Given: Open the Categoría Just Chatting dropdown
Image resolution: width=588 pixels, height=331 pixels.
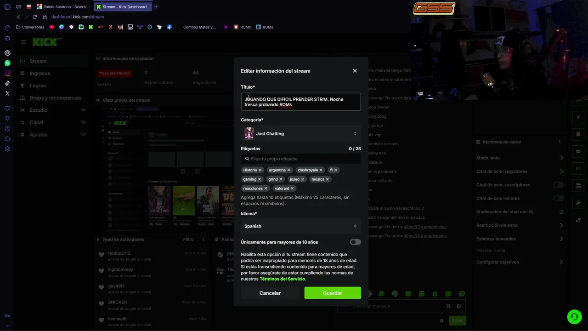Looking at the screenshot, I should [x=301, y=134].
